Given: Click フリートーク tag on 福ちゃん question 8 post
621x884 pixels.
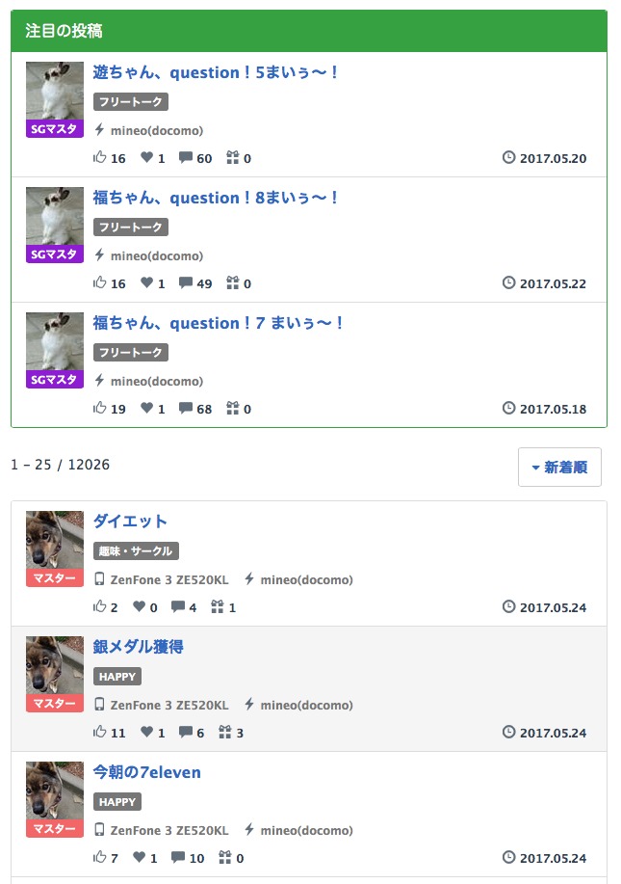Looking at the screenshot, I should [130, 228].
